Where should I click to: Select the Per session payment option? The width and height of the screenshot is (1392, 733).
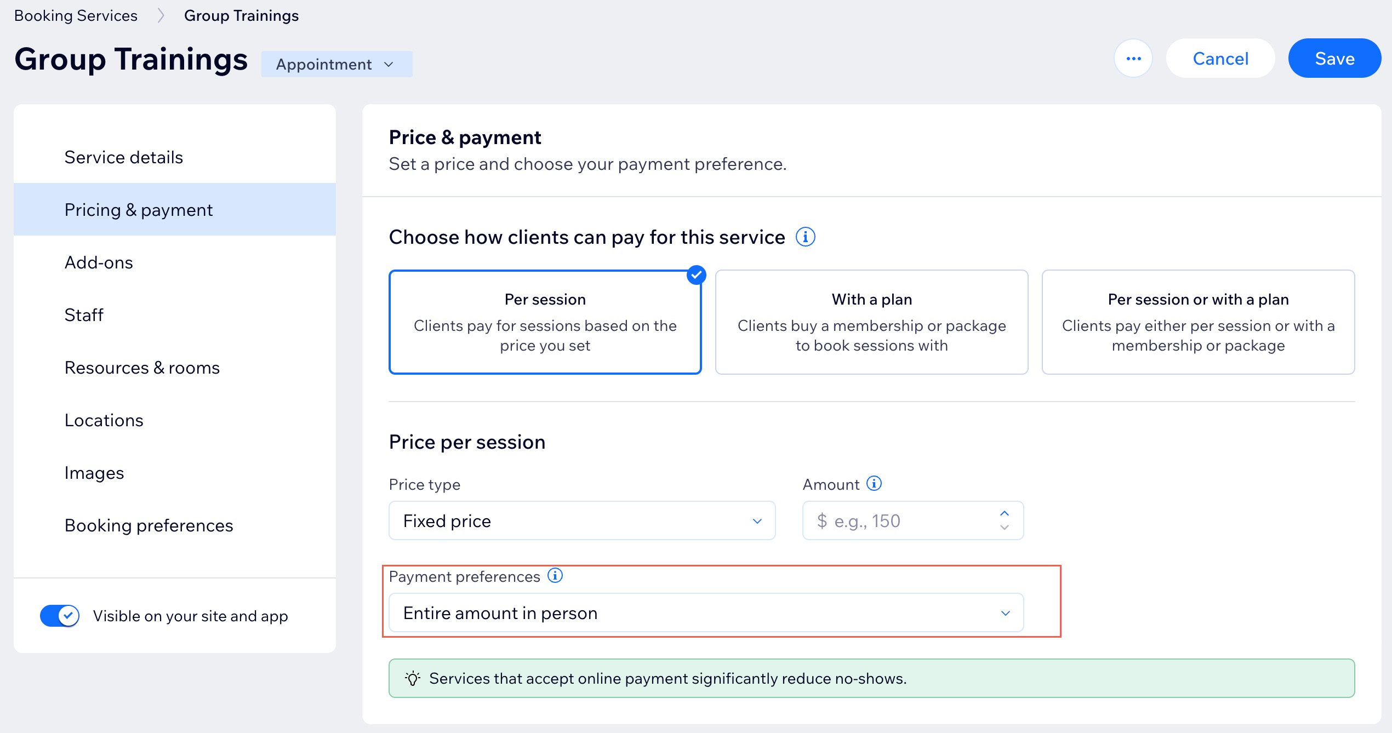pos(545,322)
